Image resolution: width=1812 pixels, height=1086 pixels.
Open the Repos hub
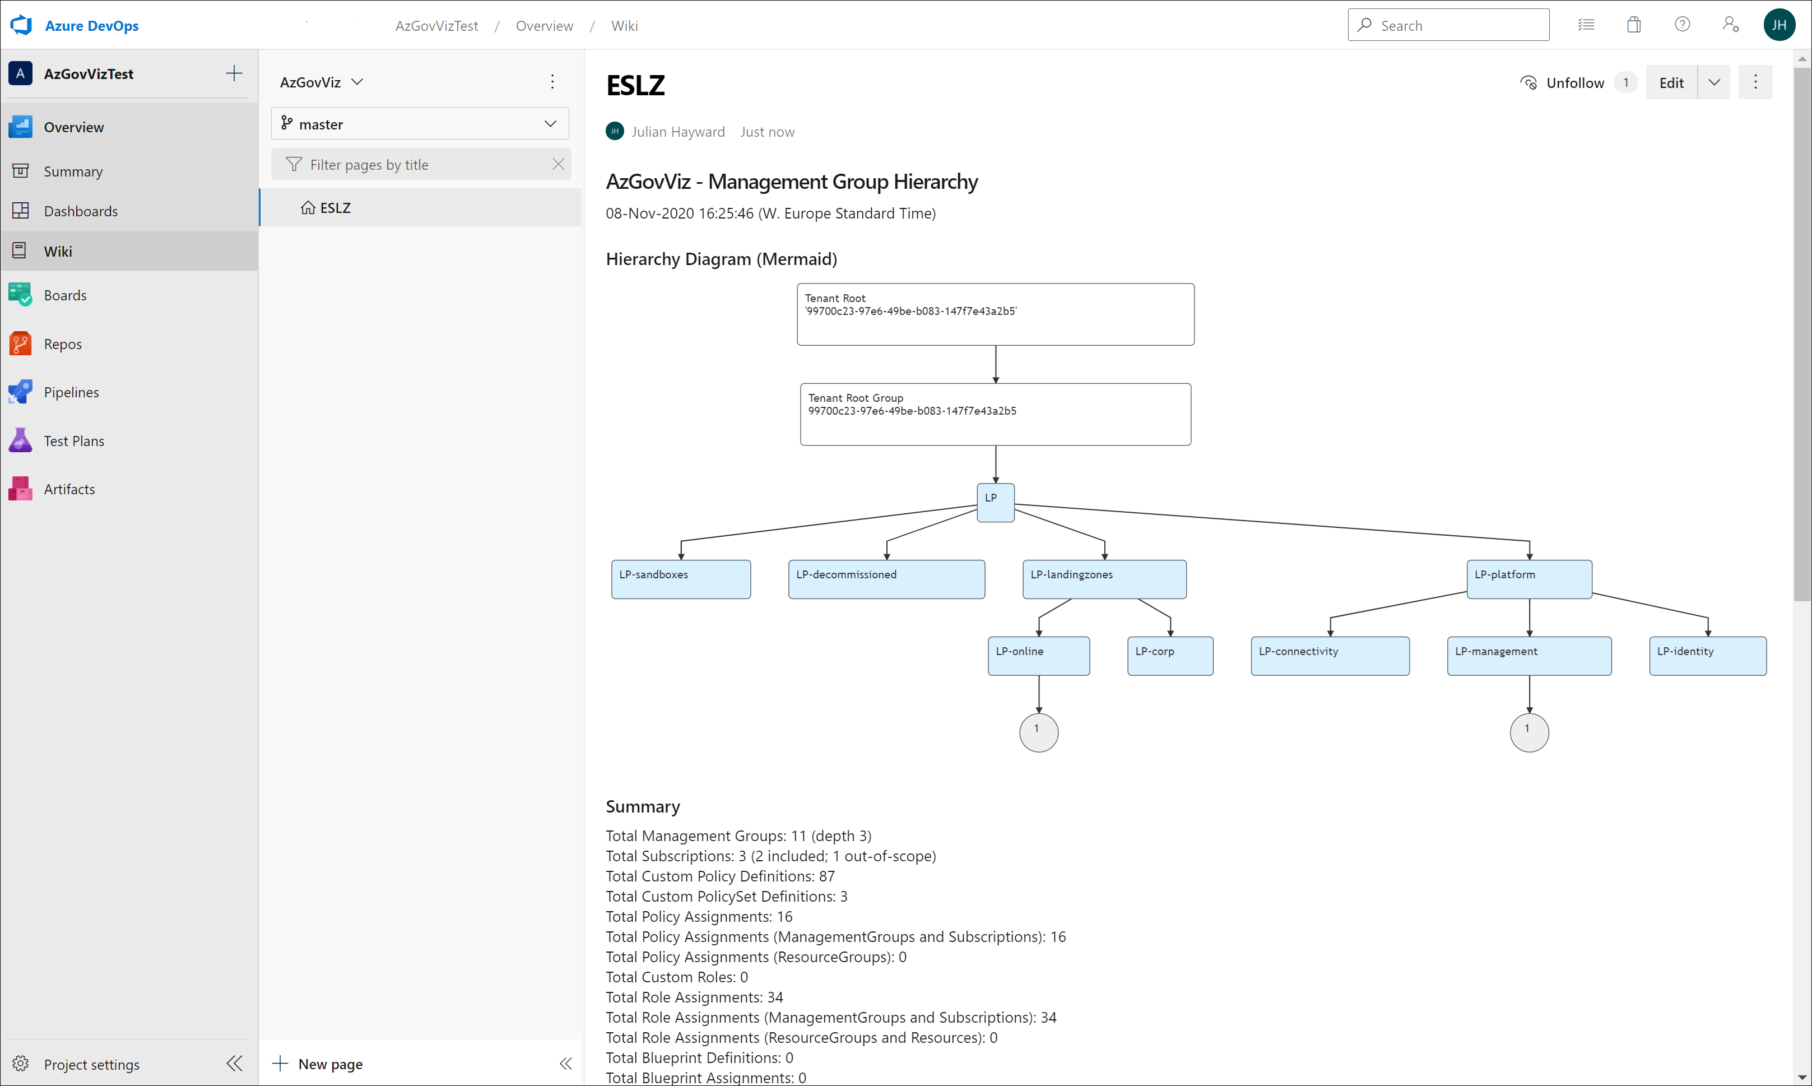[x=62, y=344]
